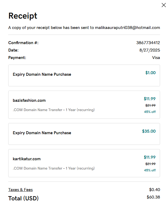168x211 pixels.
Task: Click the 45% off label for kartikatur.com
Action: (150, 170)
